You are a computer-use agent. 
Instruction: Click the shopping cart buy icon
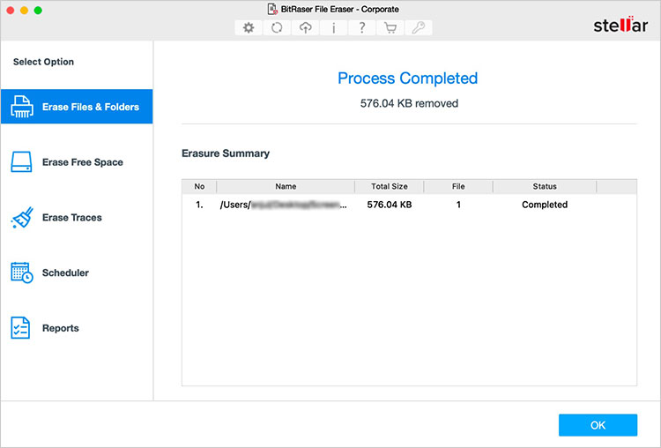(x=390, y=28)
